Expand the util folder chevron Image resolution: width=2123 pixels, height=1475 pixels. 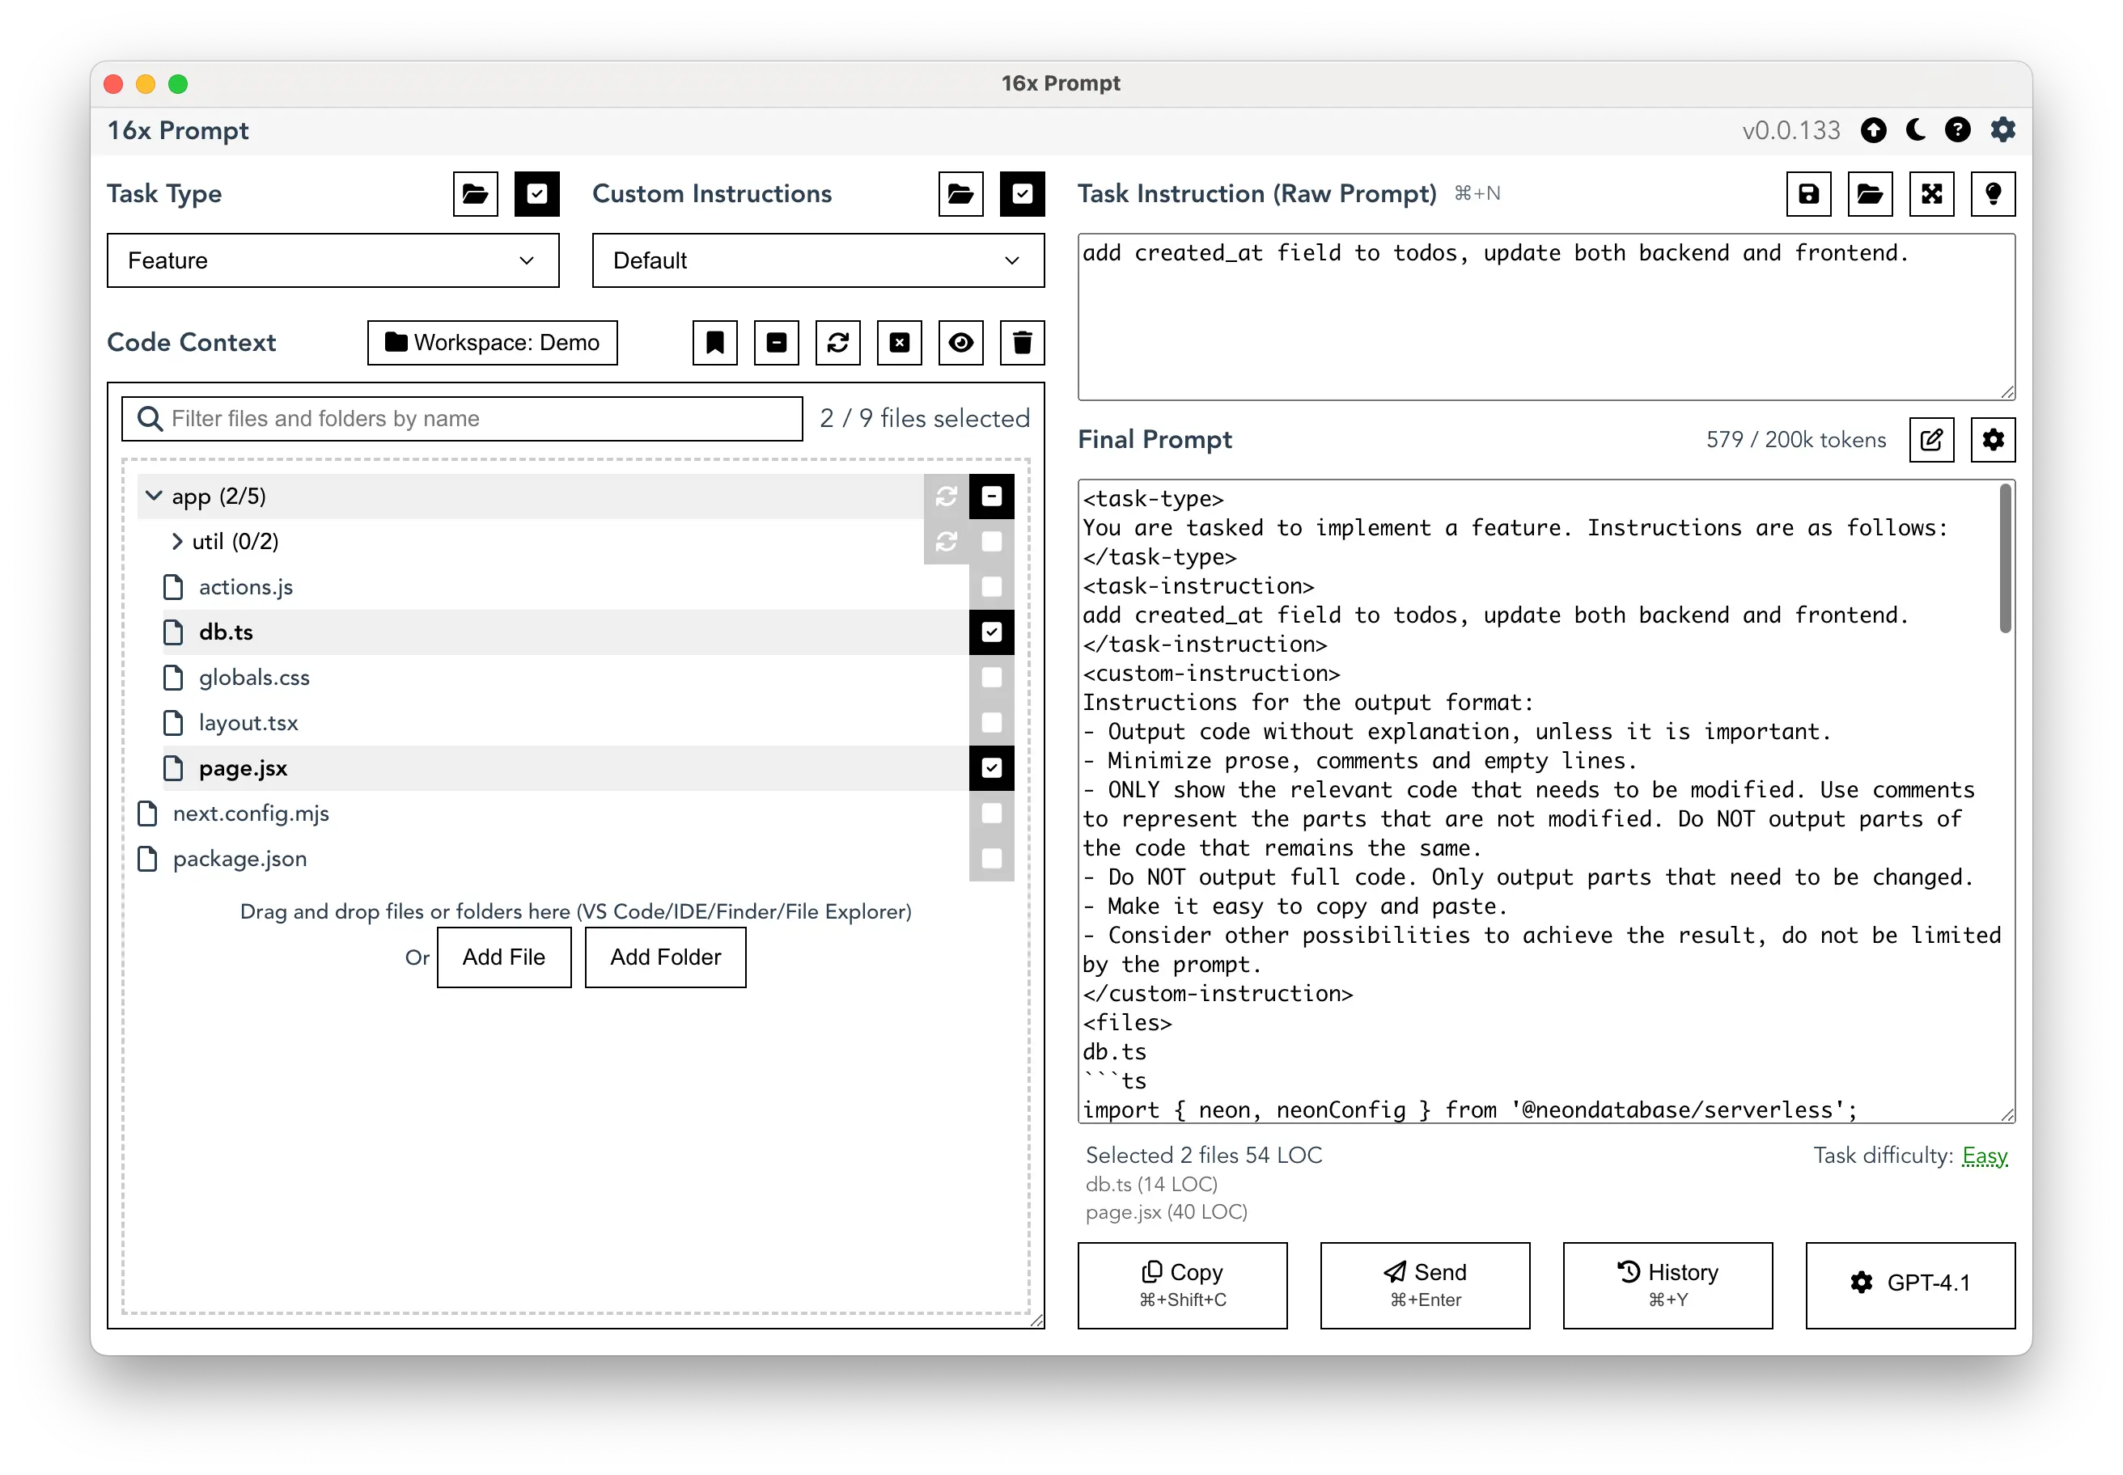click(176, 542)
